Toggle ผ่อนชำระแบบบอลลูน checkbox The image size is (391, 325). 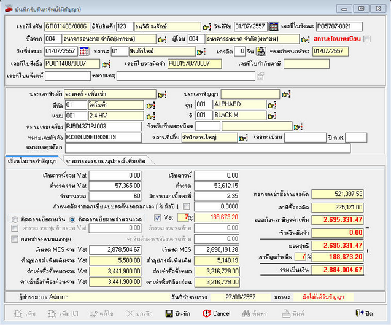[15, 239]
